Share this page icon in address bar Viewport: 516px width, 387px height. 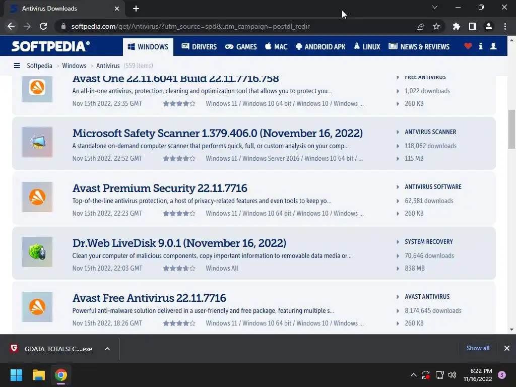[x=420, y=26]
